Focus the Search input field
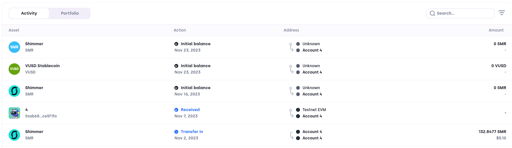The image size is (512, 148). tap(463, 13)
